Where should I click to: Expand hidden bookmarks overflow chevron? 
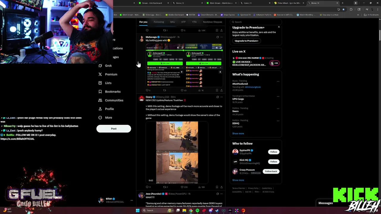coord(358,15)
